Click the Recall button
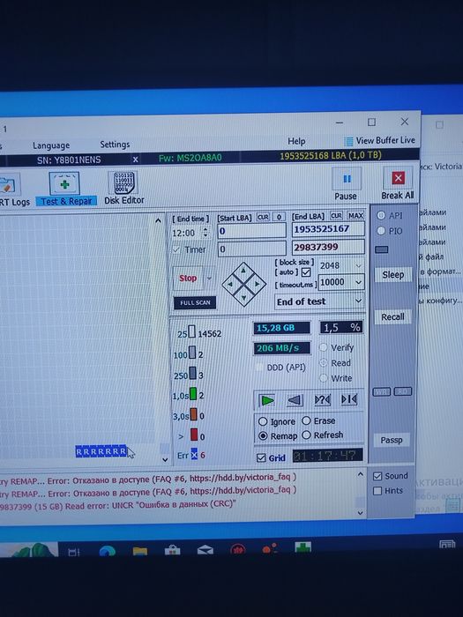The image size is (463, 617). (x=392, y=316)
